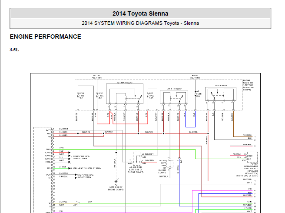Viewport: 285px width, 213px height.
Task: Click the "GRN/RED" wire label near J/C
Action: 149,160
